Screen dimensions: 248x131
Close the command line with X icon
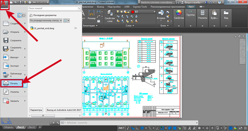click(x=53, y=123)
